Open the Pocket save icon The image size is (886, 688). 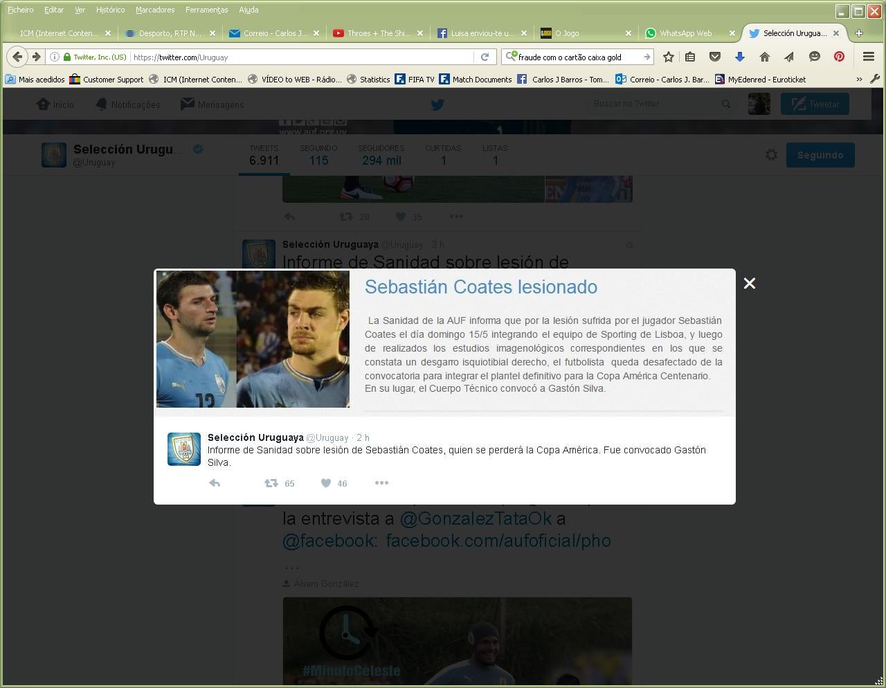tap(715, 57)
